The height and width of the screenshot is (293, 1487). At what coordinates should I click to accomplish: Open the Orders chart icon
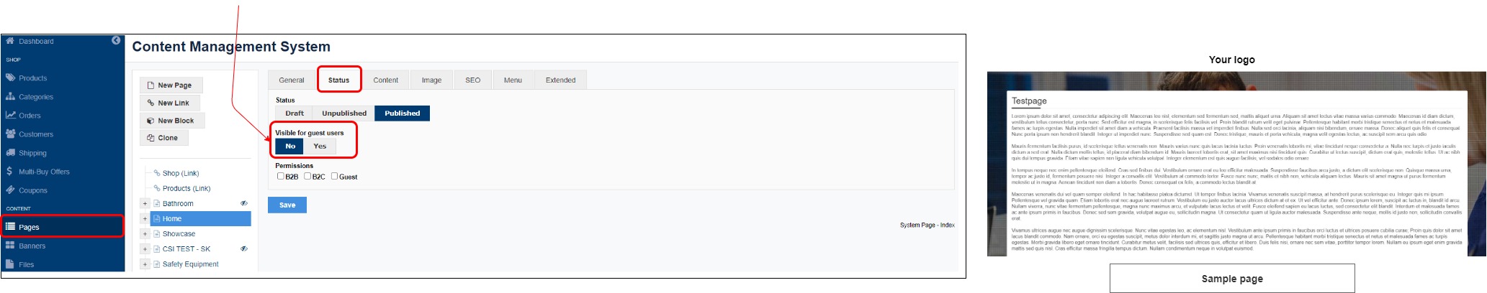tap(10, 115)
